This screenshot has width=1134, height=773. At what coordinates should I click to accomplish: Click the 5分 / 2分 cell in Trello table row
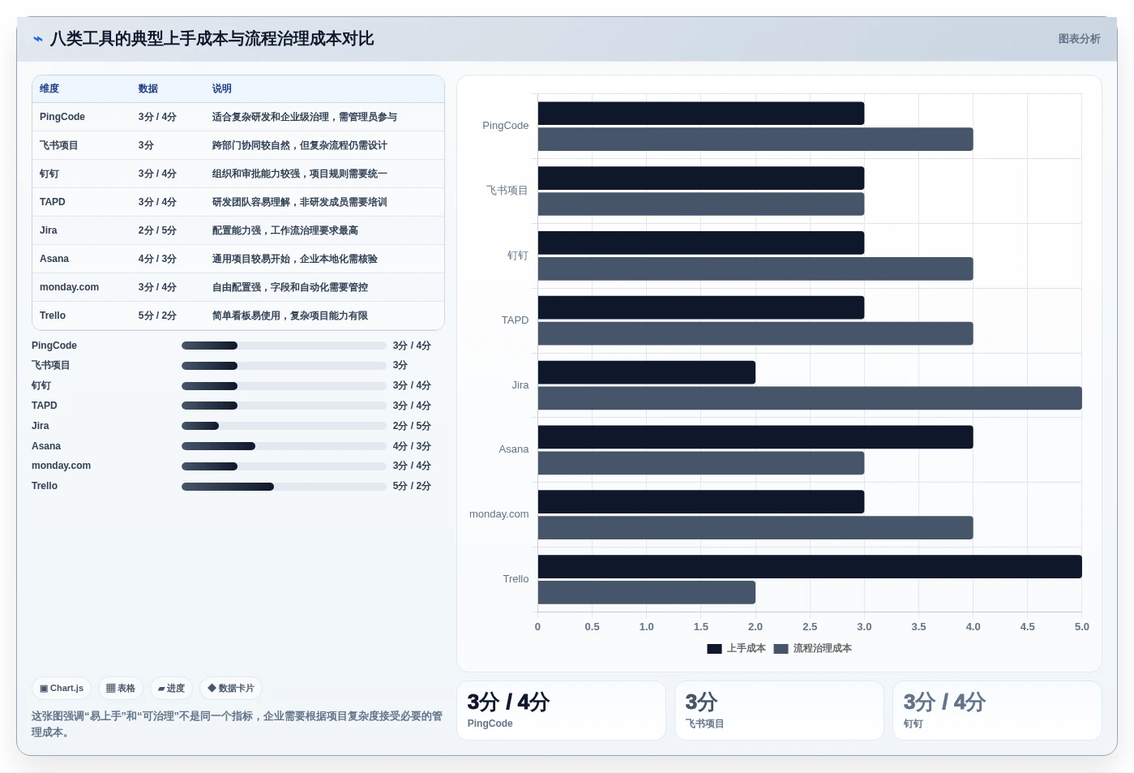(157, 316)
